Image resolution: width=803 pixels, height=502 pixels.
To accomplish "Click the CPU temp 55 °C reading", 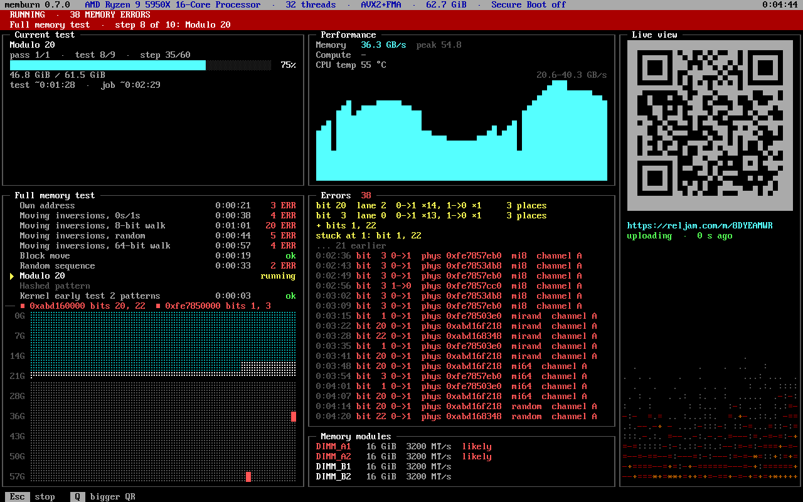I will tap(351, 65).
